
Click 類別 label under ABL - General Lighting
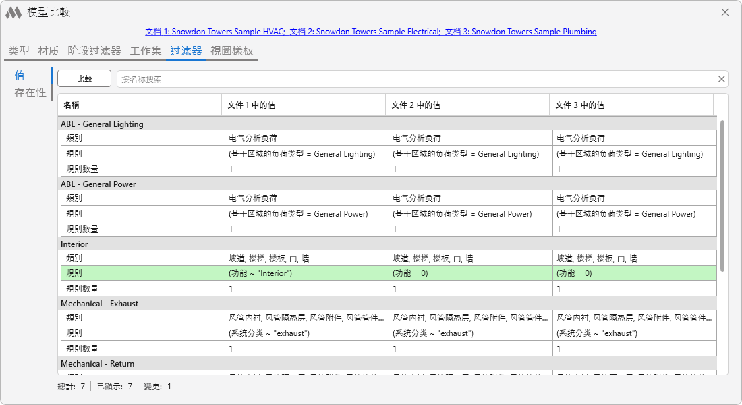(x=74, y=138)
